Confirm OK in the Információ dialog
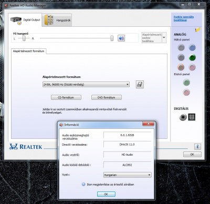The image size is (210, 204). tap(106, 194)
